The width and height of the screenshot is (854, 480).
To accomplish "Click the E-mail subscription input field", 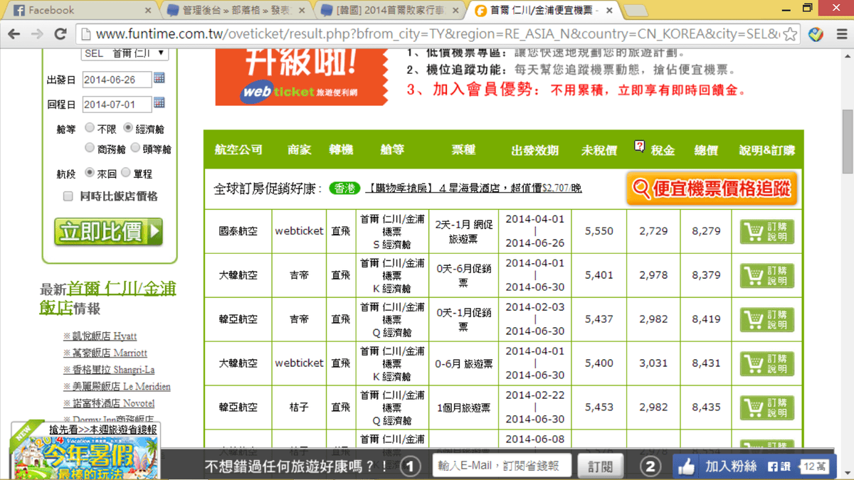I will click(501, 466).
